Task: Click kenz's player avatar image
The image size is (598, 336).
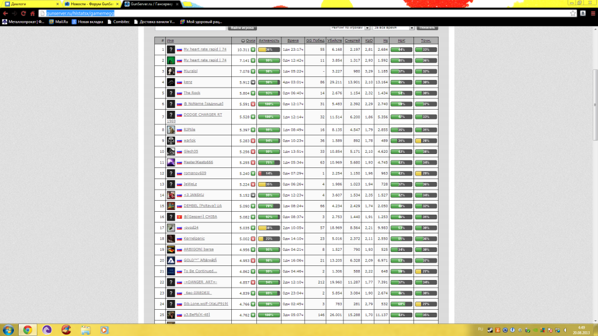Action: click(171, 82)
